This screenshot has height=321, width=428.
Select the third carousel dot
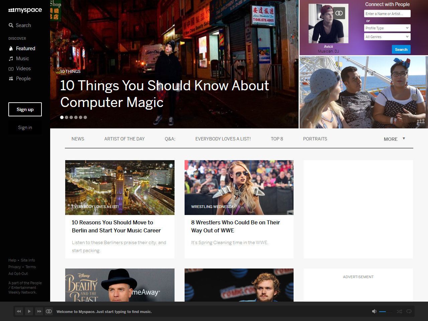coord(71,117)
